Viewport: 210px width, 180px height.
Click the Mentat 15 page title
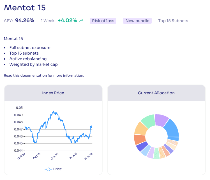coord(25,8)
